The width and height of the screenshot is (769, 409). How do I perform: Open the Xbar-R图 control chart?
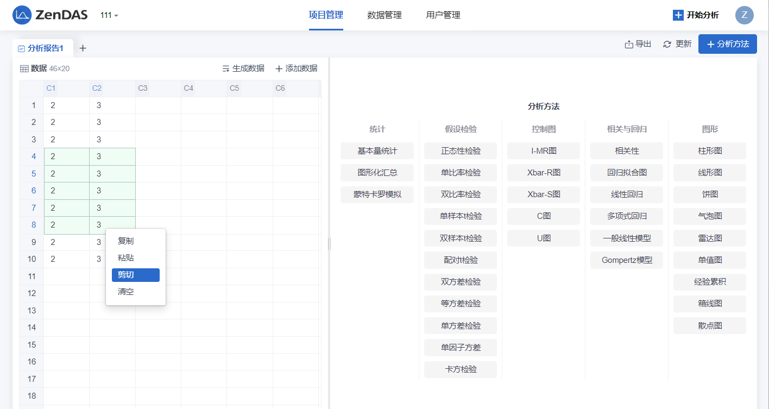(x=544, y=173)
